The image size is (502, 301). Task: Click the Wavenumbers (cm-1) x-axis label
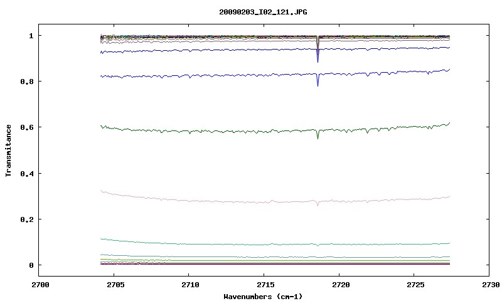pos(263,296)
